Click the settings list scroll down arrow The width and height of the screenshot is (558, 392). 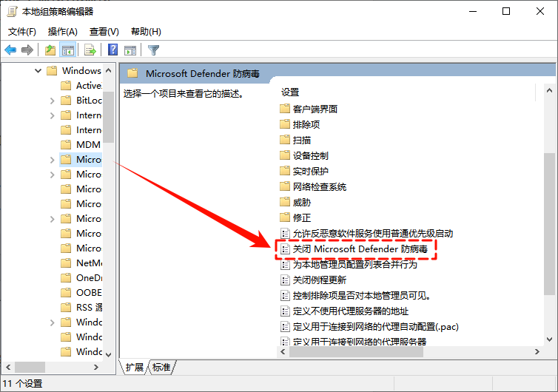pyautogui.click(x=549, y=339)
